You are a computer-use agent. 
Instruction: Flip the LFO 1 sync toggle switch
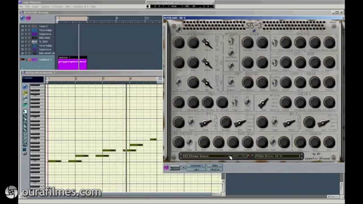[x=191, y=122]
